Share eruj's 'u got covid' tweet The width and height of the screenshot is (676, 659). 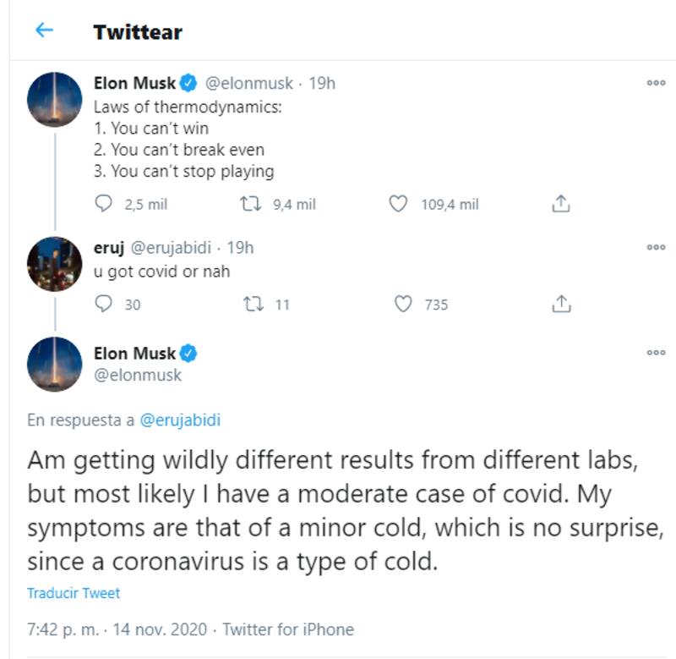point(562,304)
